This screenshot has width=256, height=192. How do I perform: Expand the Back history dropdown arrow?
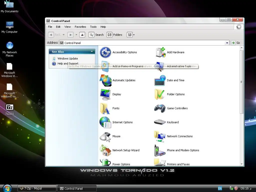click(64, 35)
